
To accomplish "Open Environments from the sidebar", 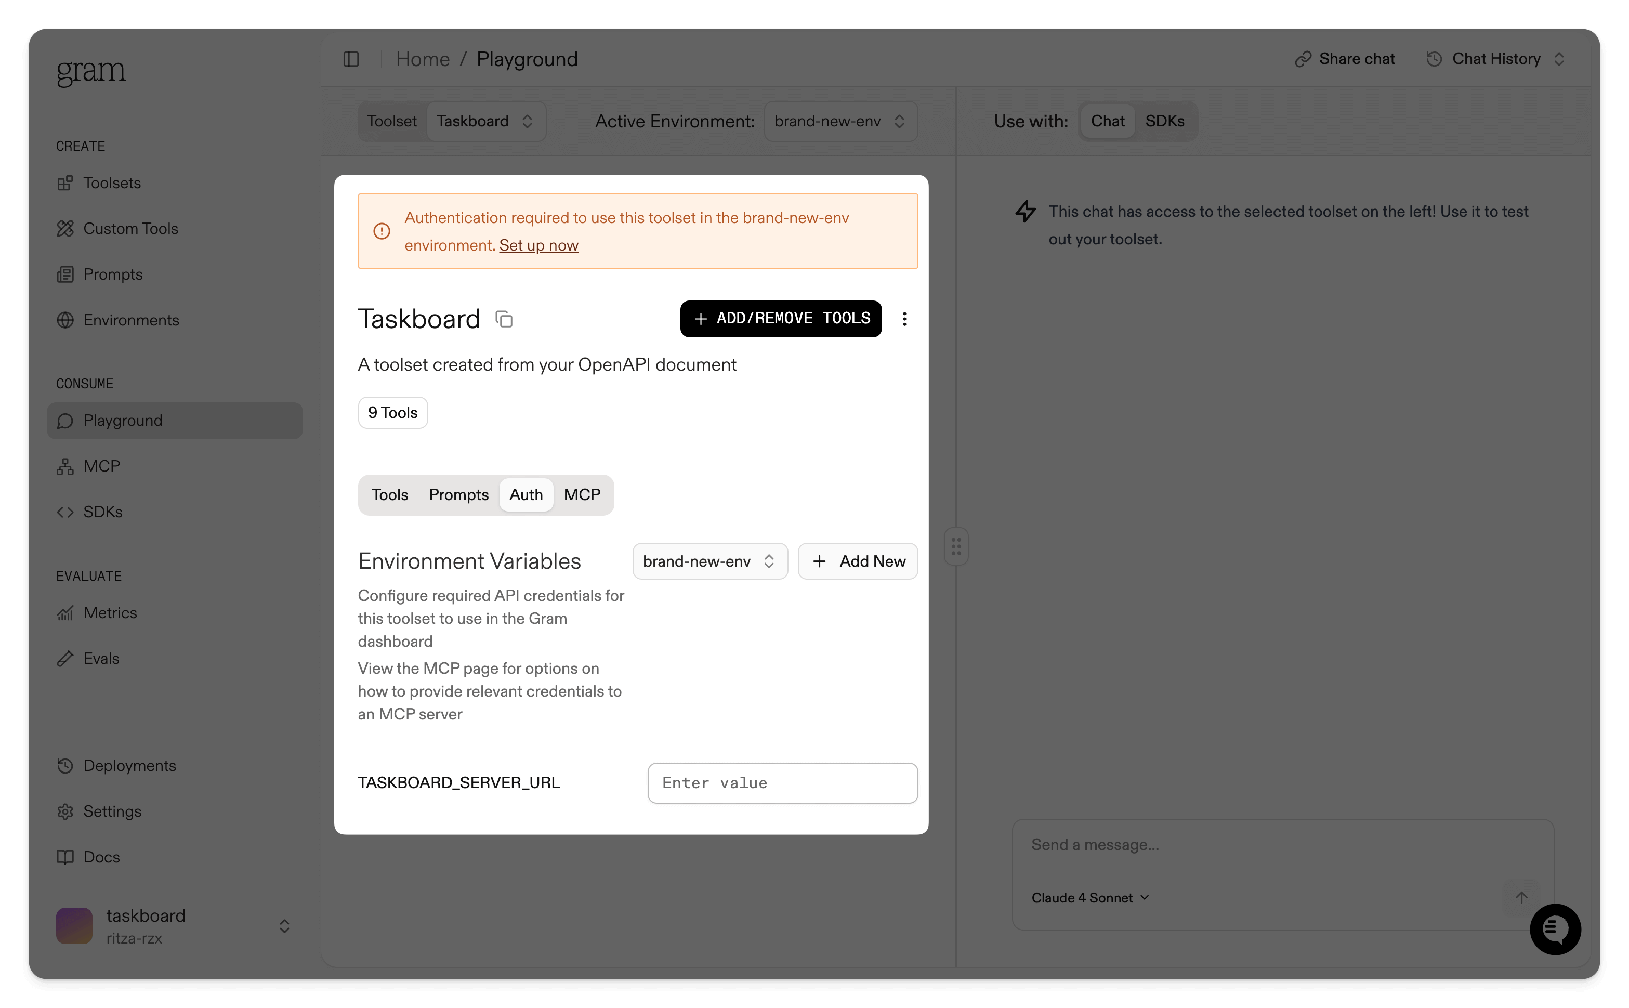I will tap(130, 320).
